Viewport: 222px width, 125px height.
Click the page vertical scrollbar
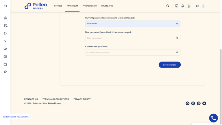click(221, 86)
